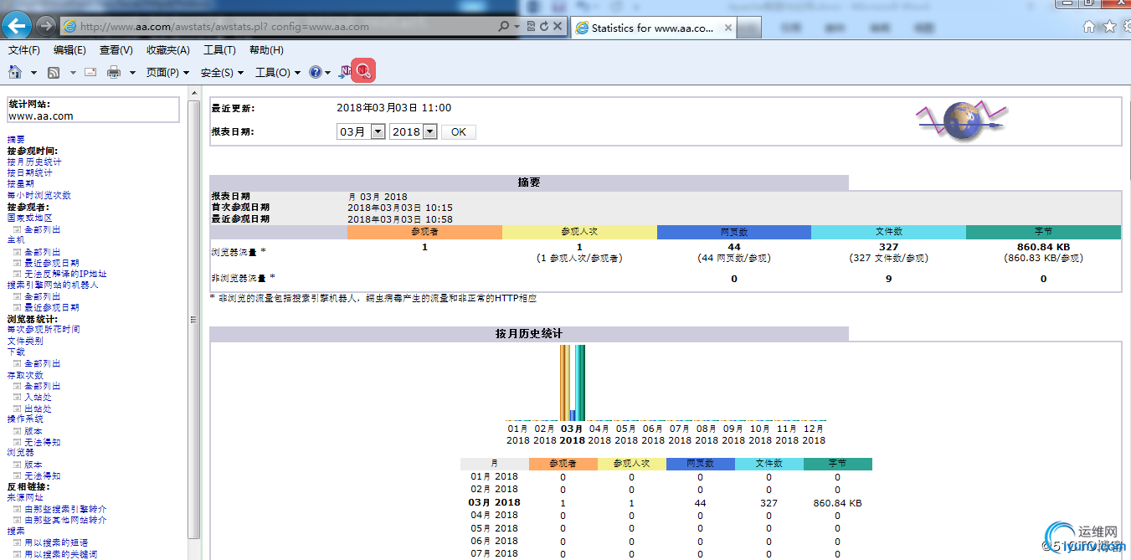Image resolution: width=1131 pixels, height=560 pixels.
Task: Open the browser home icon at top right
Action: pyautogui.click(x=1089, y=27)
